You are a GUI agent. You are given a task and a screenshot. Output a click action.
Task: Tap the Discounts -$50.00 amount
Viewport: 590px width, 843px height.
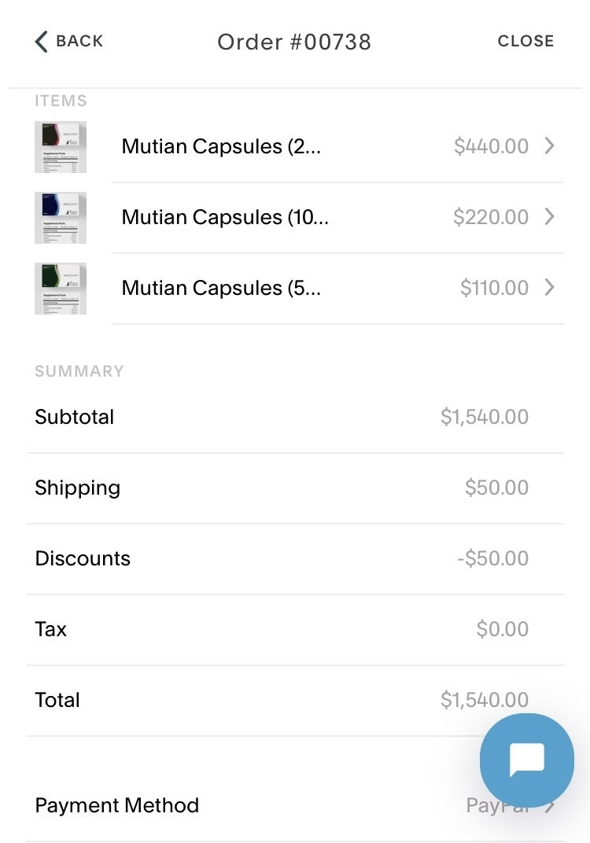coord(492,558)
